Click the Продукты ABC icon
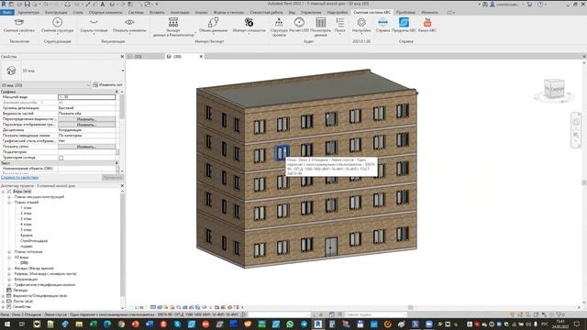The width and height of the screenshot is (587, 330). [404, 22]
